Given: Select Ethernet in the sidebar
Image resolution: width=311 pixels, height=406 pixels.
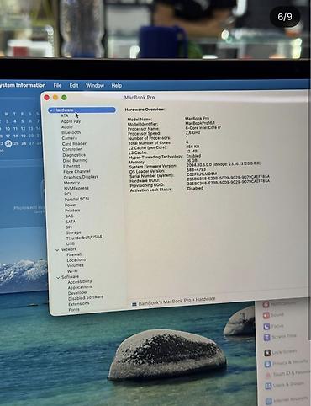Looking at the screenshot, I should pyautogui.click(x=71, y=166).
